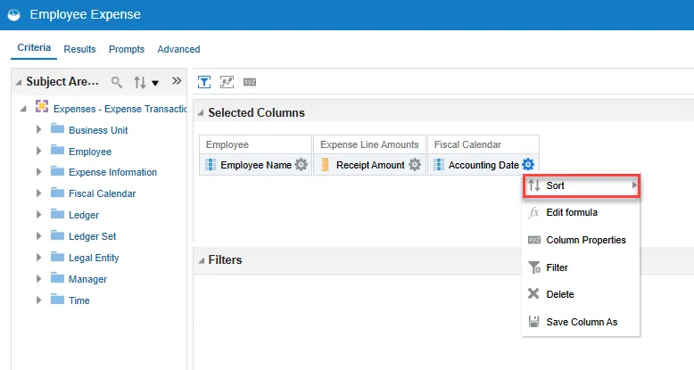Image resolution: width=694 pixels, height=370 pixels.
Task: Click the Employee Name column attribute icon
Action: tap(211, 165)
